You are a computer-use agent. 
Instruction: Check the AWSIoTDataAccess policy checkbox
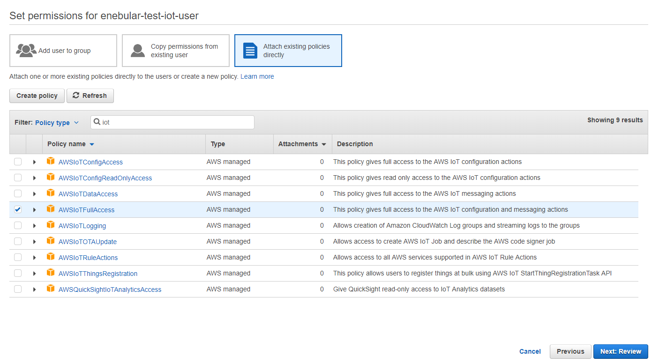pos(18,193)
